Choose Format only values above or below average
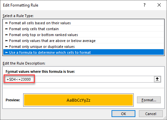Screen dimensions: 167x120 pyautogui.click(x=83, y=41)
